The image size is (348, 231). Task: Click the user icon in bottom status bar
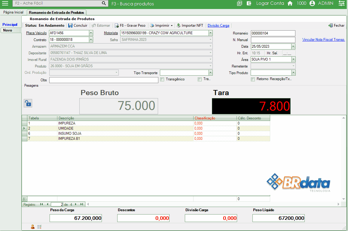(33, 227)
